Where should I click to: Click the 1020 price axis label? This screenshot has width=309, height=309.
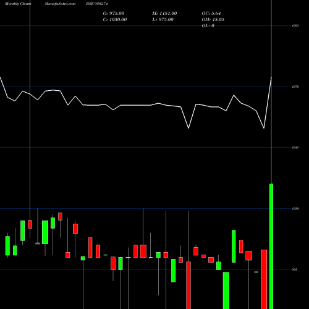(295, 209)
